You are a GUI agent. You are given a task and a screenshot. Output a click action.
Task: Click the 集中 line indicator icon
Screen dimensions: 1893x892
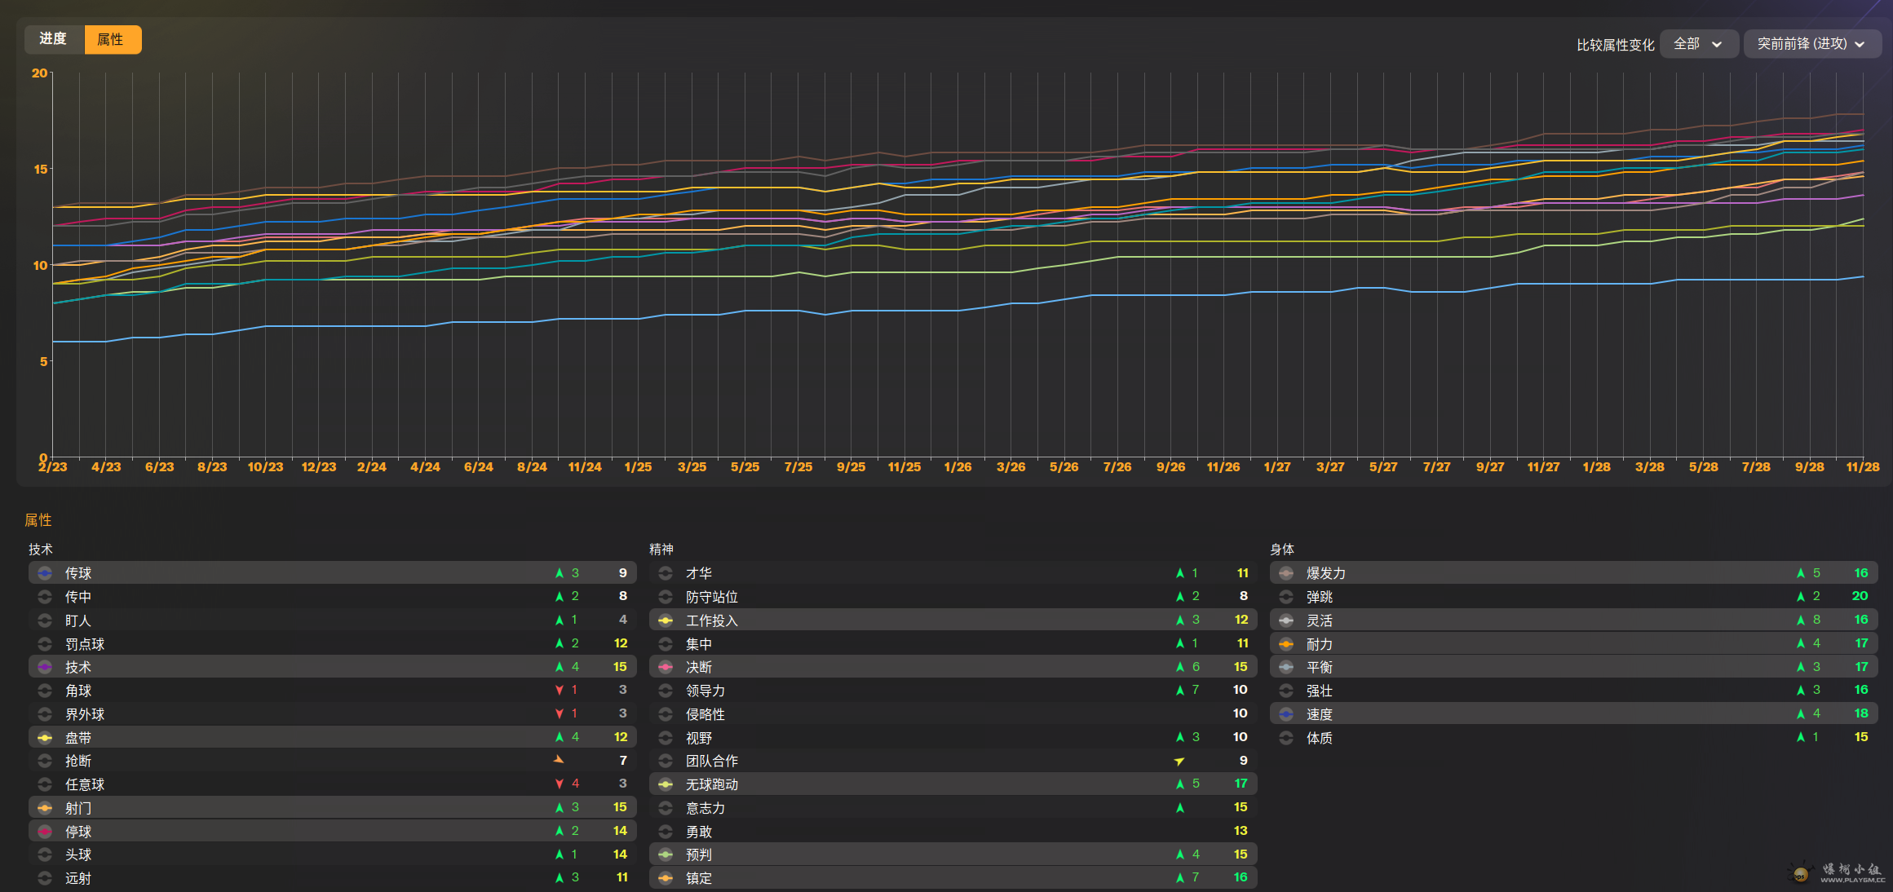[x=666, y=644]
